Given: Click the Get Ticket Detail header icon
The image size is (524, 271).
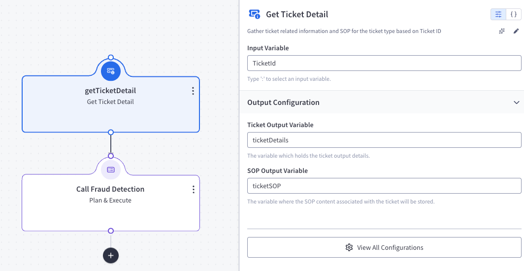Looking at the screenshot, I should tap(255, 14).
